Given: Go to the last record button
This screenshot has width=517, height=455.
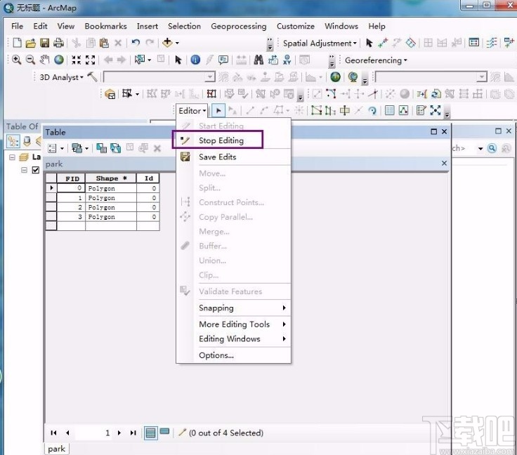Looking at the screenshot, I should pyautogui.click(x=133, y=433).
